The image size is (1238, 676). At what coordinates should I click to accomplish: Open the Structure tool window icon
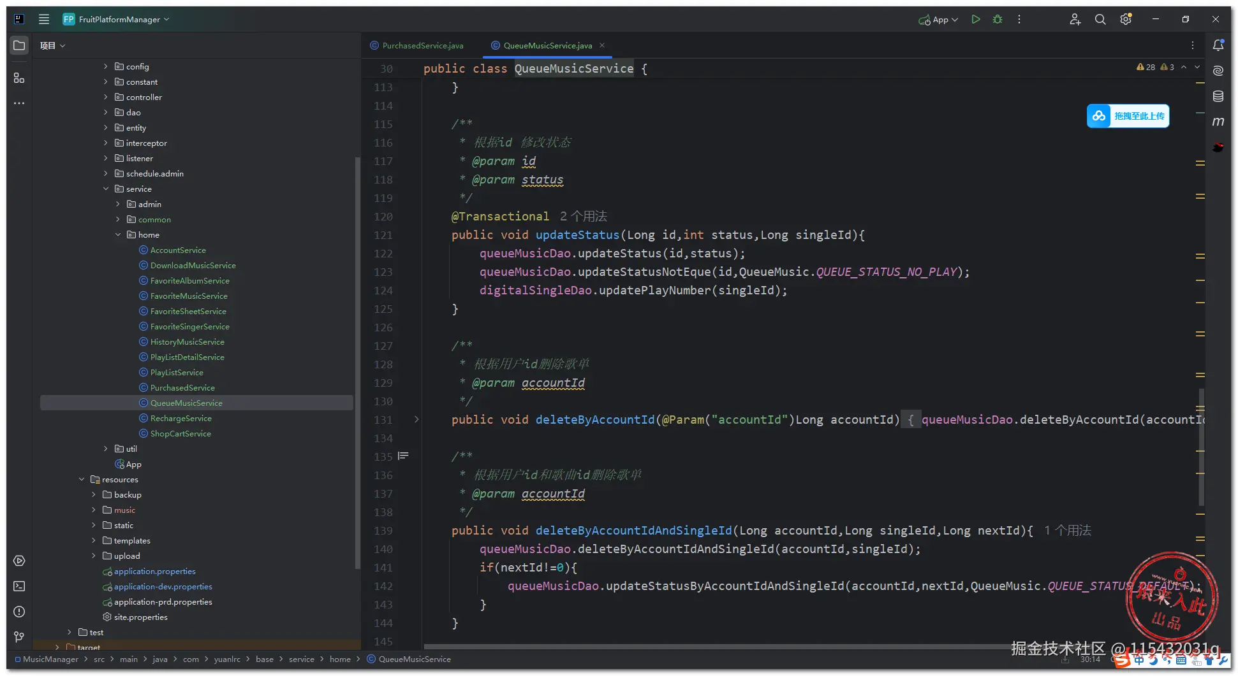[x=19, y=78]
